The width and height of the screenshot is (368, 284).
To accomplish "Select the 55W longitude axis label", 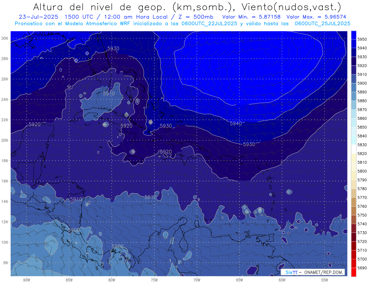I will [325, 280].
